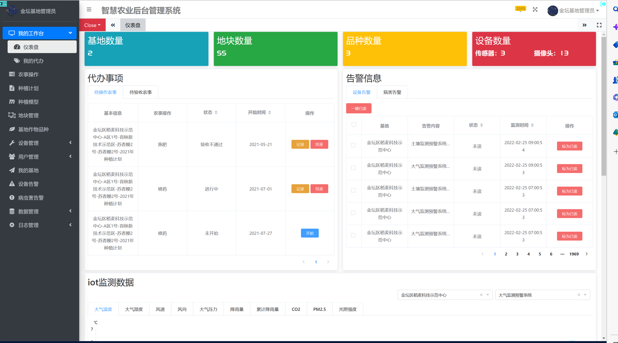Open 大气监测预警系统 device dropdown
This screenshot has height=343, width=618.
point(542,295)
